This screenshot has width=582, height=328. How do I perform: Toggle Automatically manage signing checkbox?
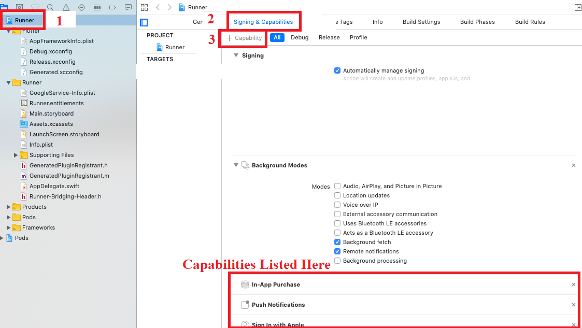click(337, 70)
